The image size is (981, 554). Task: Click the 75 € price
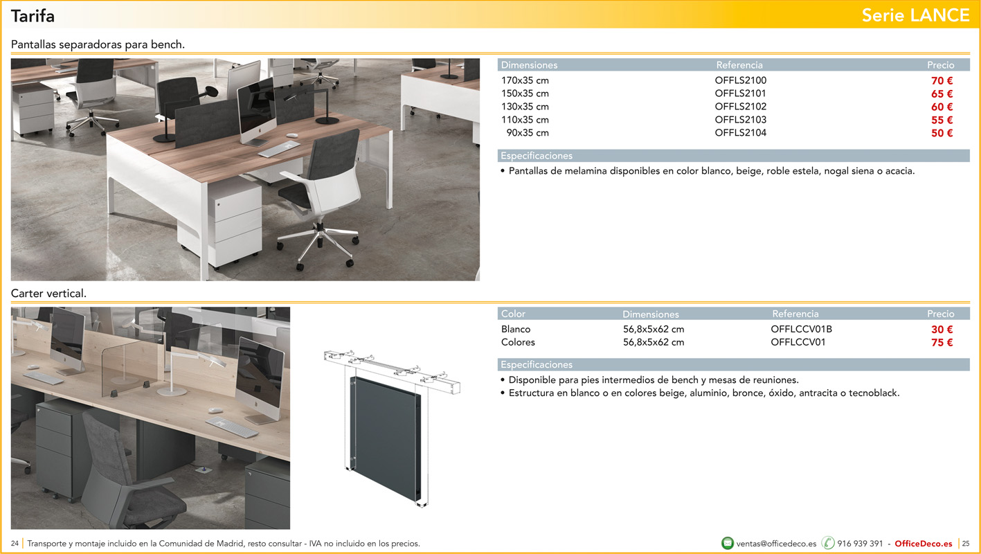click(x=942, y=343)
